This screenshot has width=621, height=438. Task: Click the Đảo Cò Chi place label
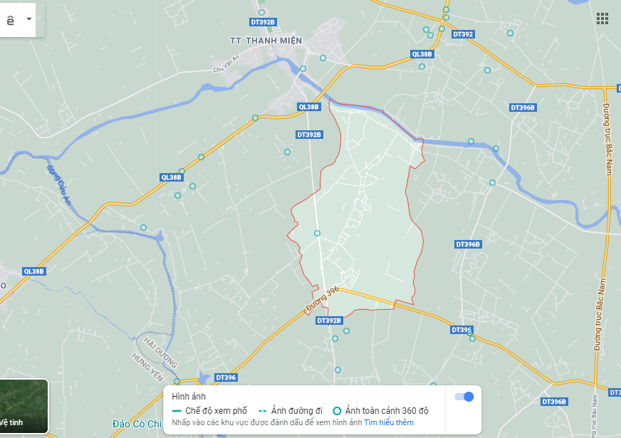137,424
